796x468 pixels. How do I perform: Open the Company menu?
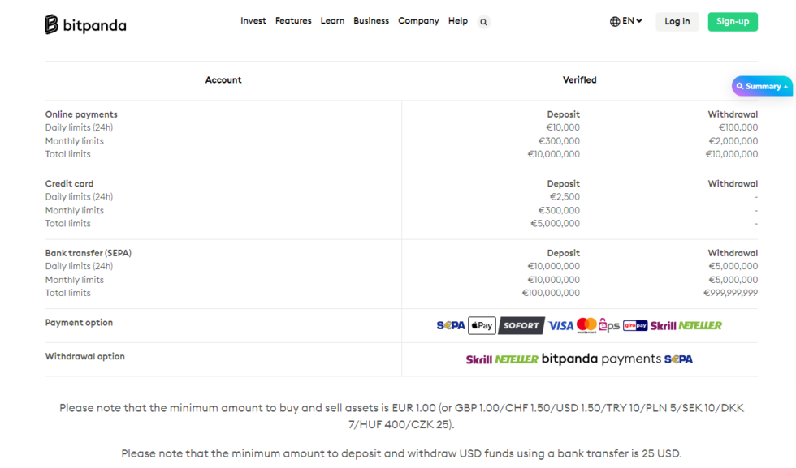tap(418, 21)
